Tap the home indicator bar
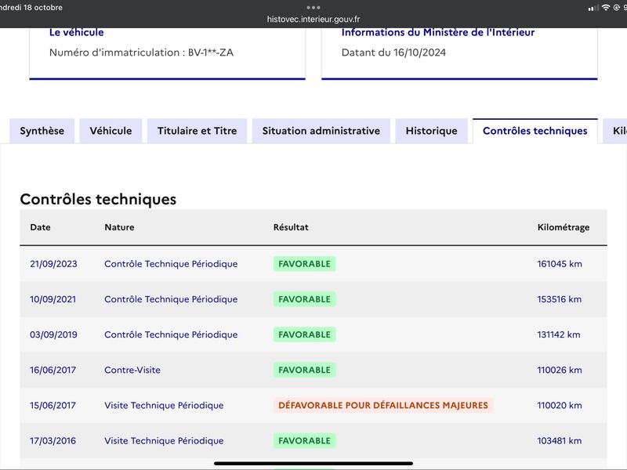 313,464
